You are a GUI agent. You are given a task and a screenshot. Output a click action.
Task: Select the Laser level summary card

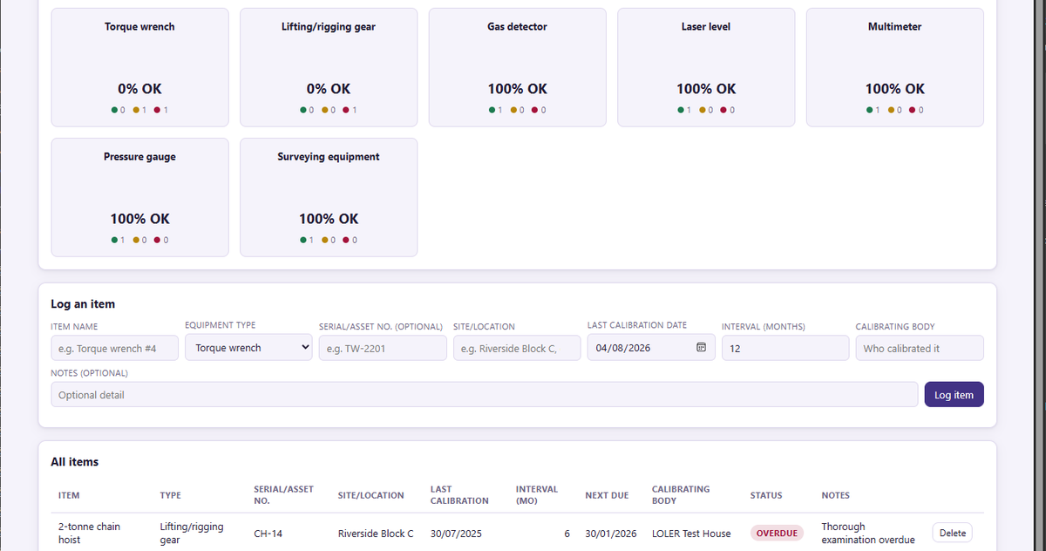pos(706,67)
